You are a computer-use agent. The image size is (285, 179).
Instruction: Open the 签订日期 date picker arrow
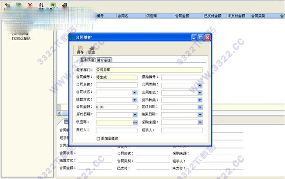(200, 107)
